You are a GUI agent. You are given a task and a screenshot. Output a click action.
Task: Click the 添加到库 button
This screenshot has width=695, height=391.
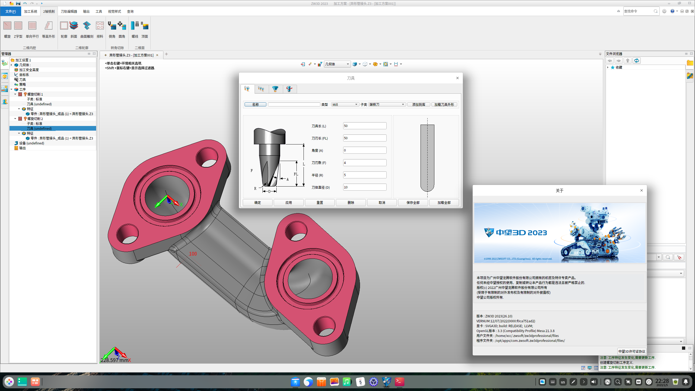click(x=419, y=104)
